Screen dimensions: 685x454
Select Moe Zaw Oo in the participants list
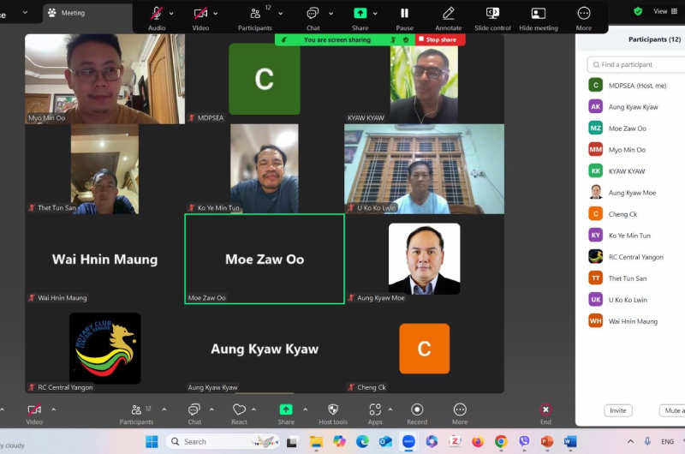point(627,128)
